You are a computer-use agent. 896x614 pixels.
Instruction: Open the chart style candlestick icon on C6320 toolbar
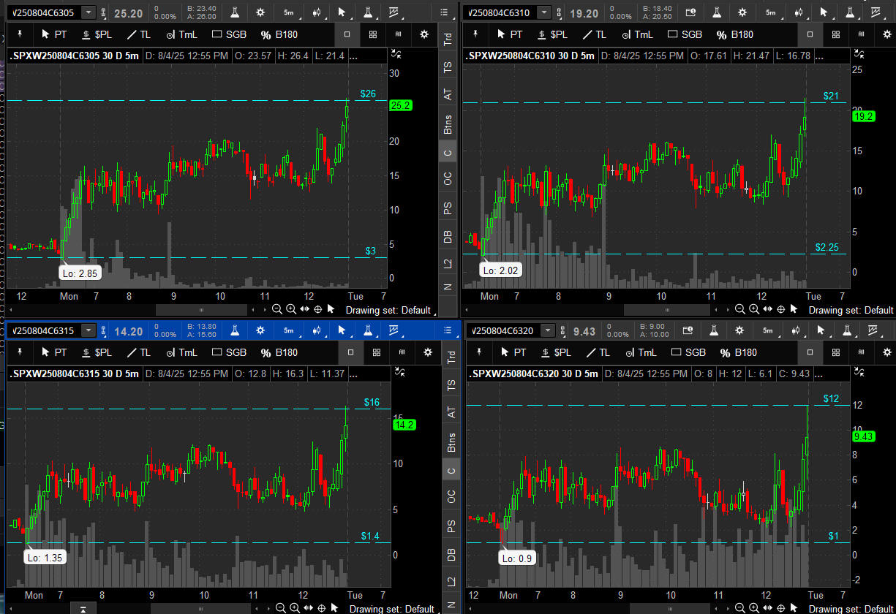pos(797,330)
